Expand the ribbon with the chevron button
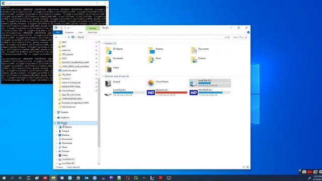 245,32
